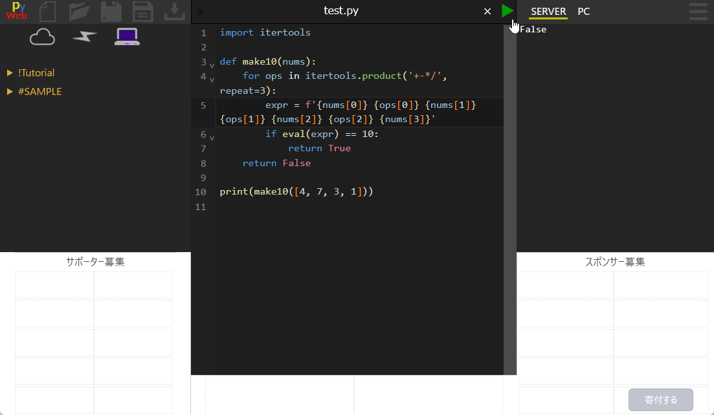The image size is (714, 415).
Task: Place cursor on 'import itertools' line
Action: click(x=265, y=32)
